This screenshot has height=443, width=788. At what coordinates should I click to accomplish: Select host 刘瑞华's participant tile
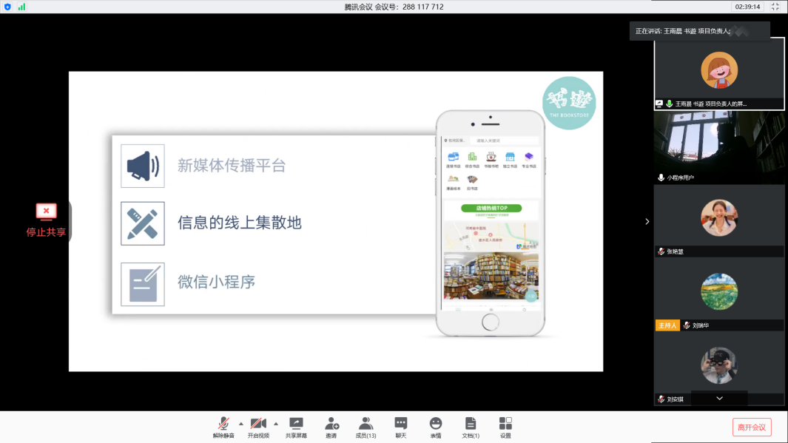(x=718, y=294)
